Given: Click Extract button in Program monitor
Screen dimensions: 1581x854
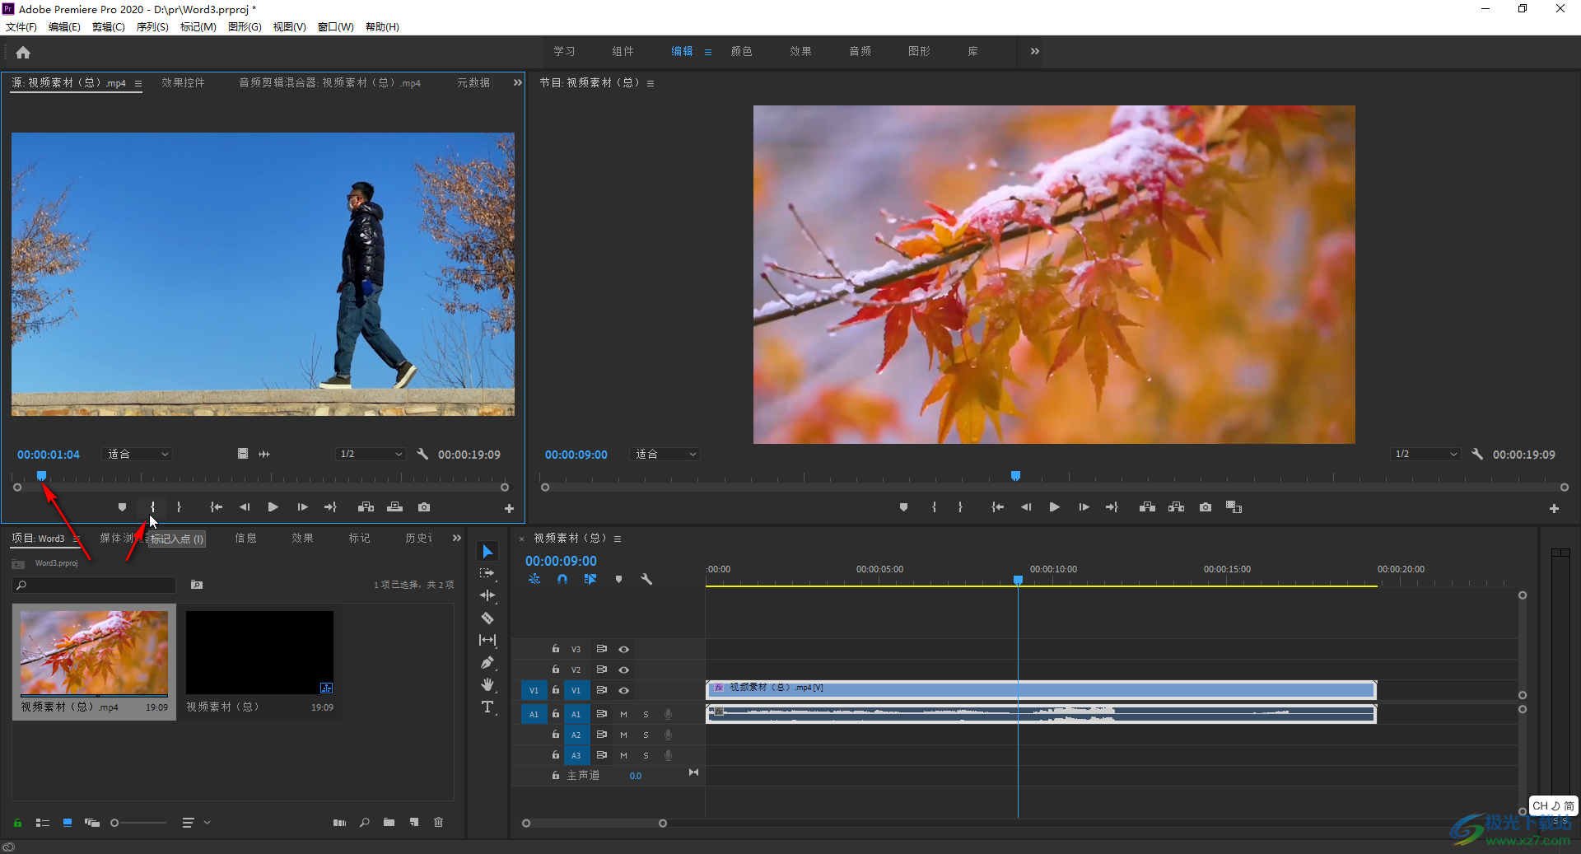Looking at the screenshot, I should [x=1176, y=507].
